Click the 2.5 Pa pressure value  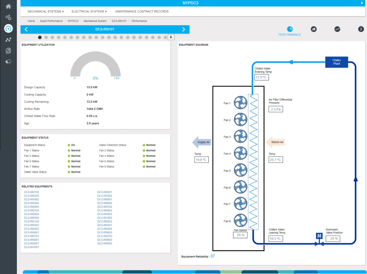[276, 109]
